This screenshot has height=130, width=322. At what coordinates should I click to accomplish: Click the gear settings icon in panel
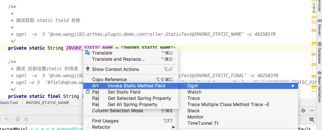(303, 111)
